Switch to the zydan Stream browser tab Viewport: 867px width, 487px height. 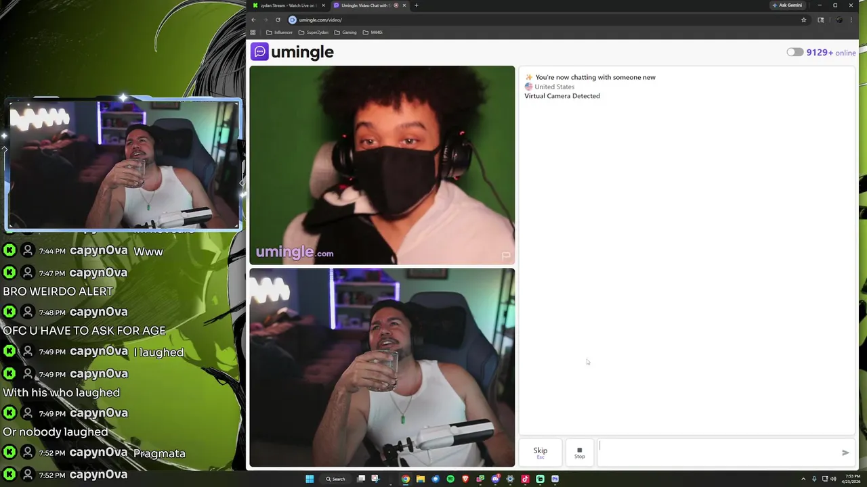click(287, 5)
